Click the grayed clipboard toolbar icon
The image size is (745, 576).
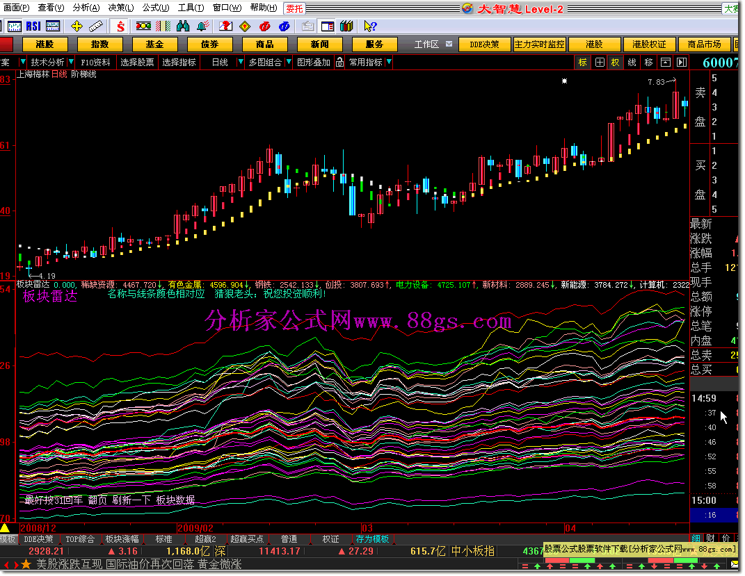(x=308, y=26)
